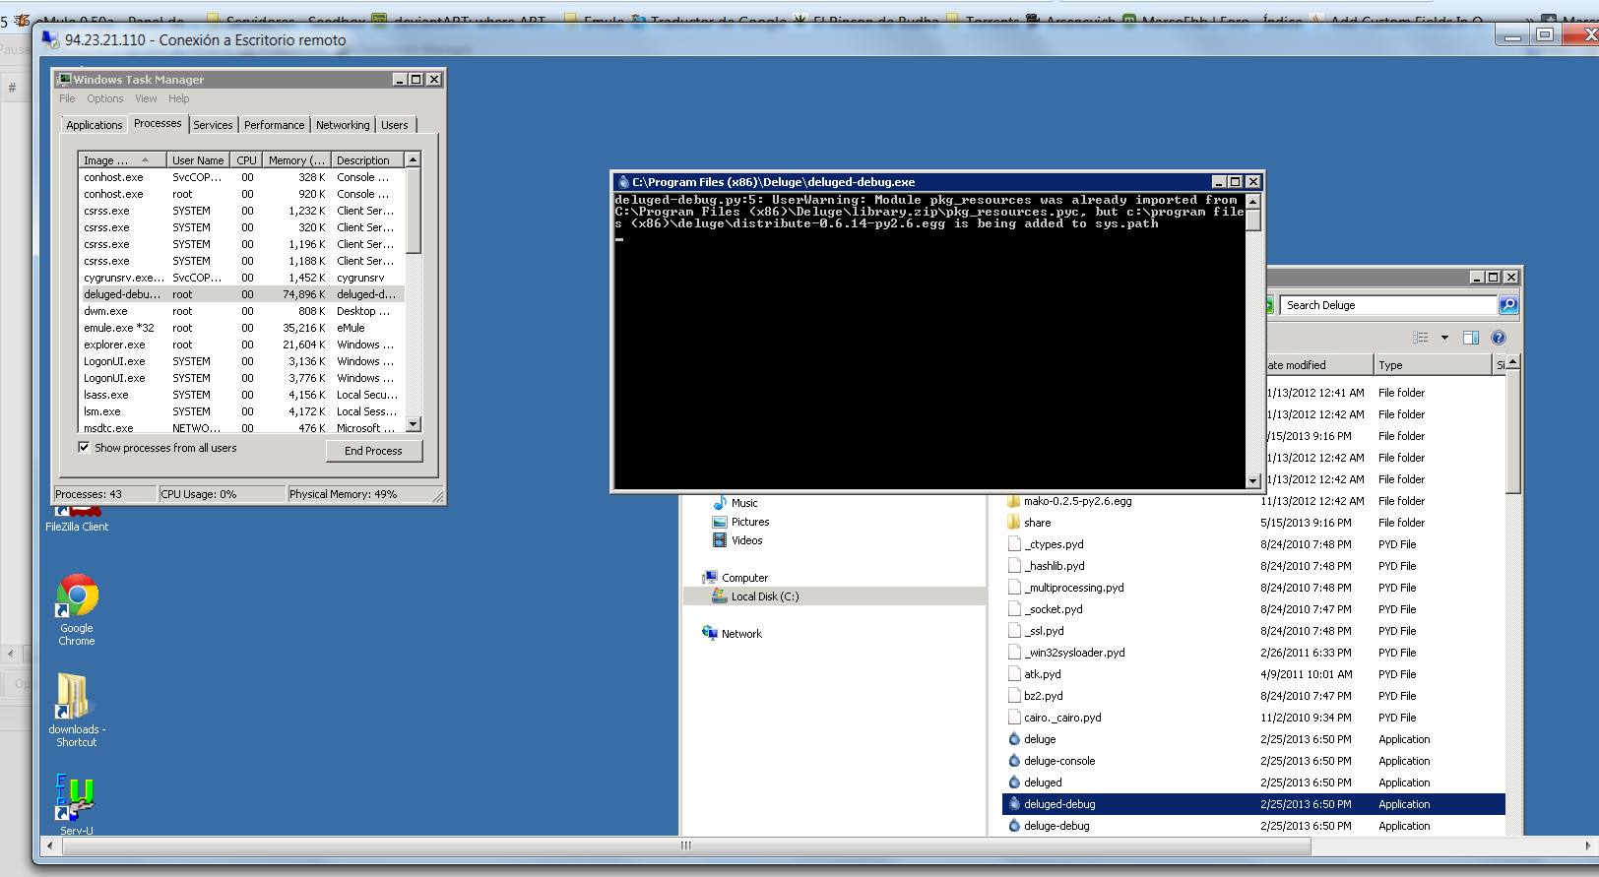Select deluged-debug application icon
The image size is (1599, 877).
pos(1014,804)
